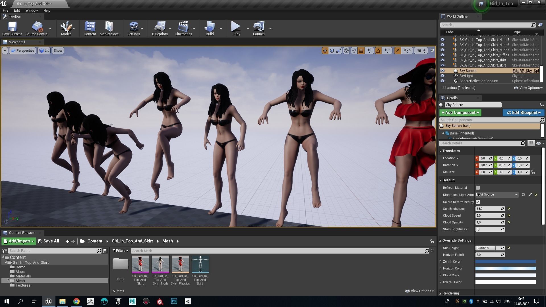Hide the Sky Sphere actor using the eye icon
Viewport: 546px width, 307px height.
442,71
